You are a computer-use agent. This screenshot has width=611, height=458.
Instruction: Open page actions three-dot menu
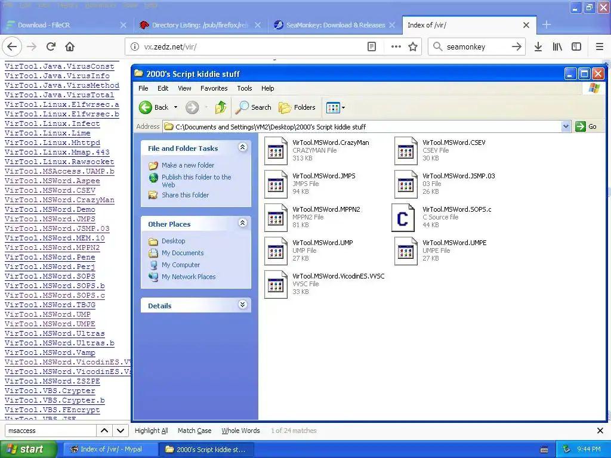tap(396, 47)
